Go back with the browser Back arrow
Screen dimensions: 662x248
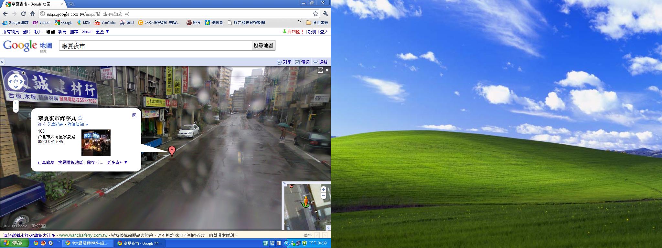[5, 14]
